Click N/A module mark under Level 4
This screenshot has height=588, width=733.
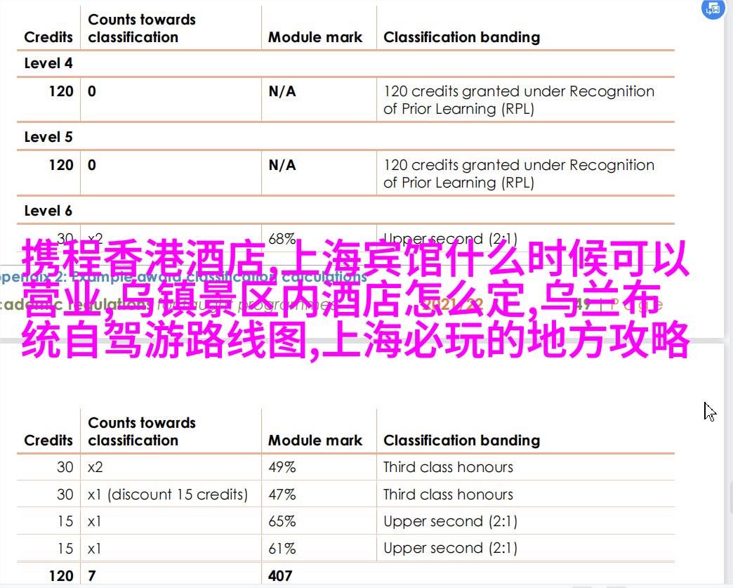coord(282,91)
